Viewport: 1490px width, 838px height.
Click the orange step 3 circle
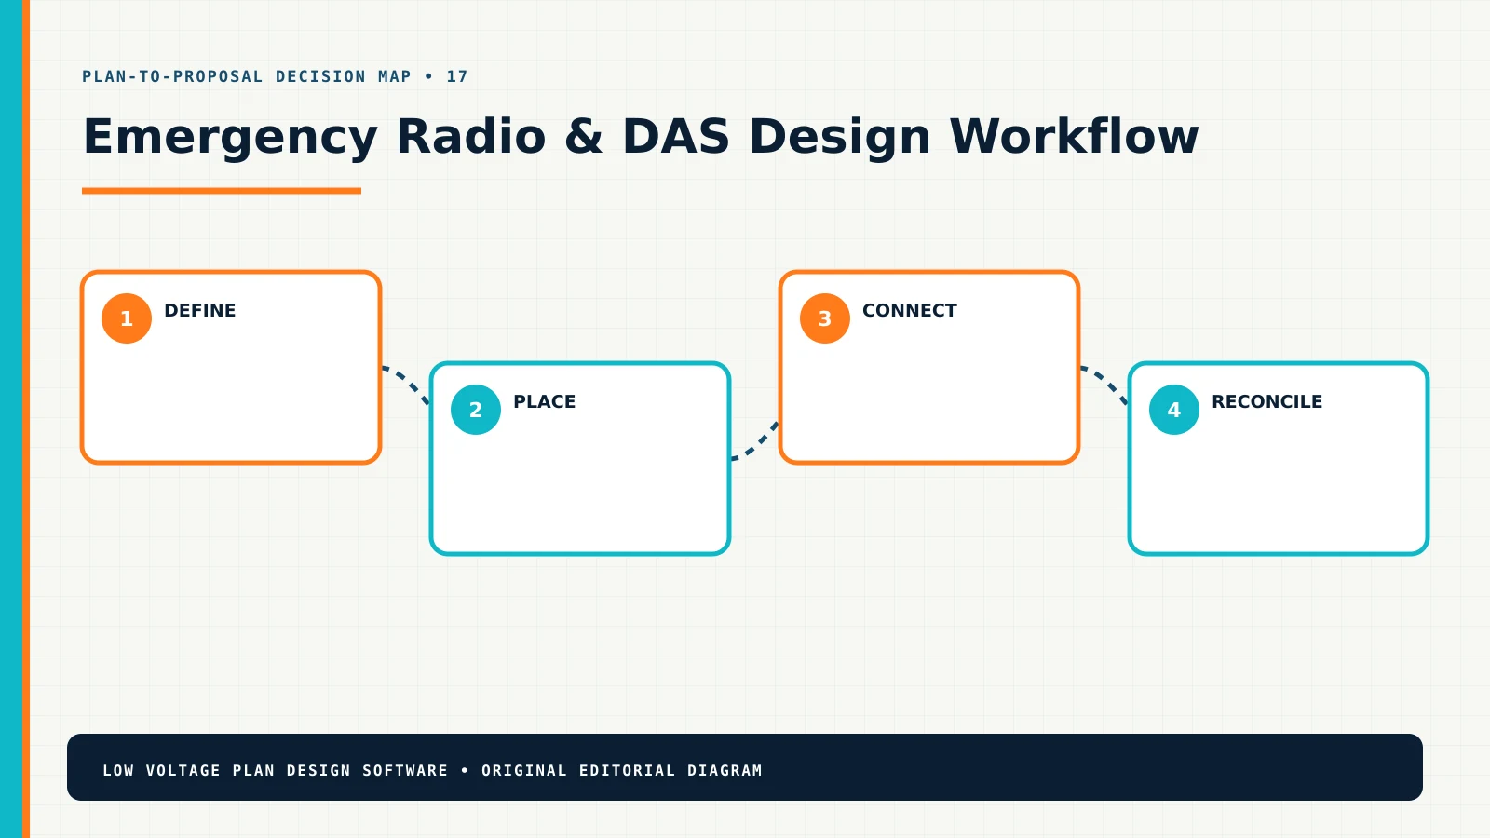tap(825, 318)
